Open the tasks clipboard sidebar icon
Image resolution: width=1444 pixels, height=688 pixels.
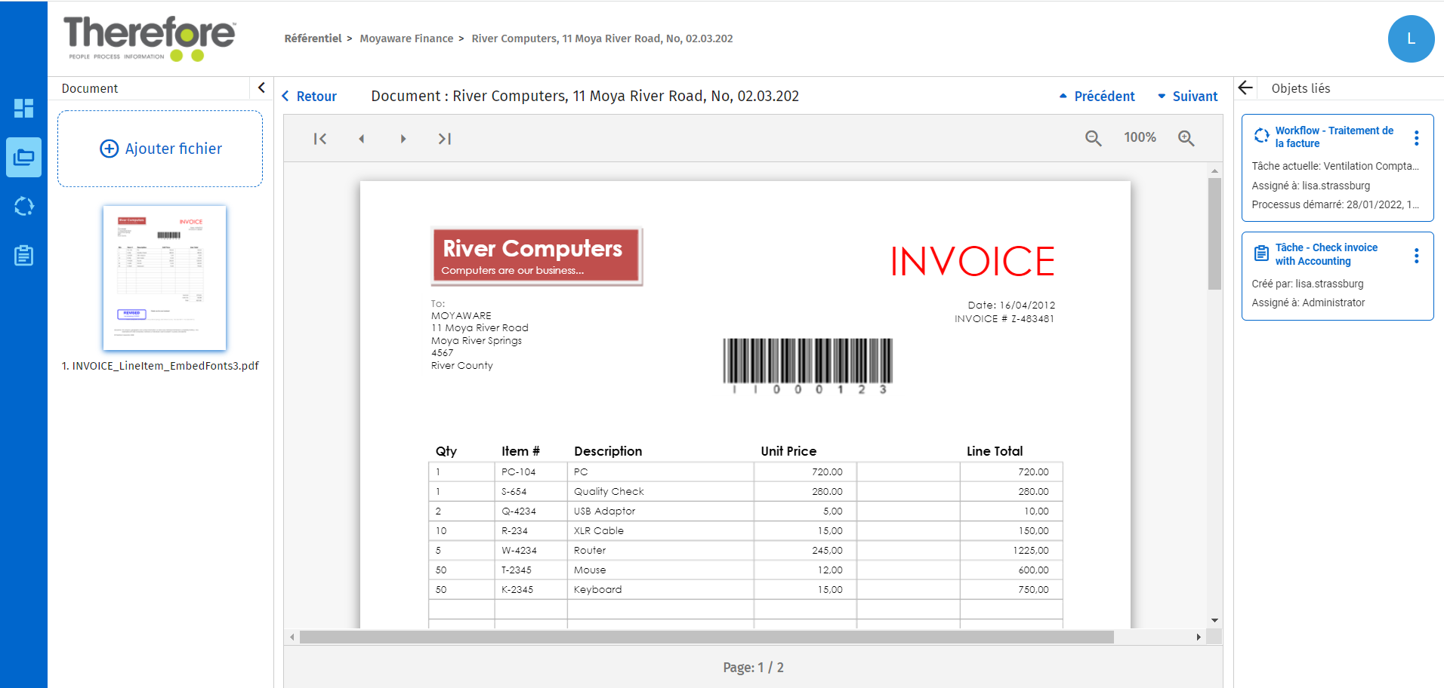click(x=23, y=256)
